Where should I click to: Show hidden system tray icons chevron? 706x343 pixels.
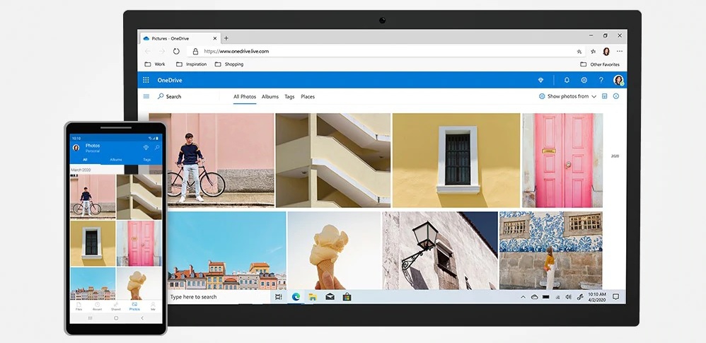[523, 297]
